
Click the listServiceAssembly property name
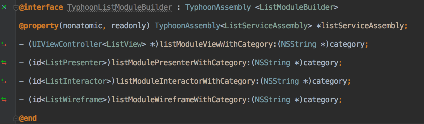coord(363,26)
